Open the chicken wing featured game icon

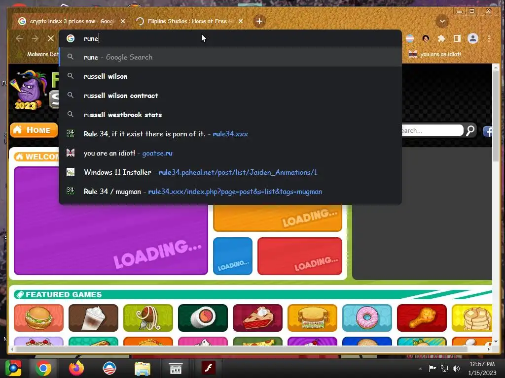(422, 318)
